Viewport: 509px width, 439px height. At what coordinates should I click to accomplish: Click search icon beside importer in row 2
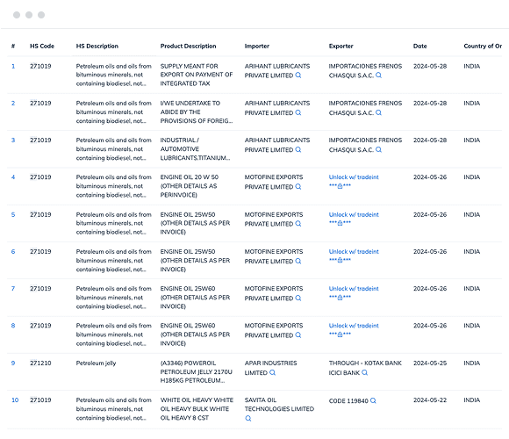point(298,112)
